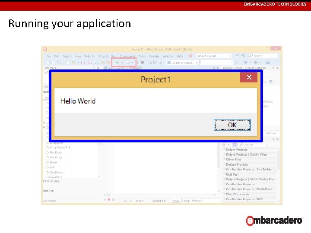The image size is (311, 233).
Task: Open the Project menu
Action: pos(103,56)
